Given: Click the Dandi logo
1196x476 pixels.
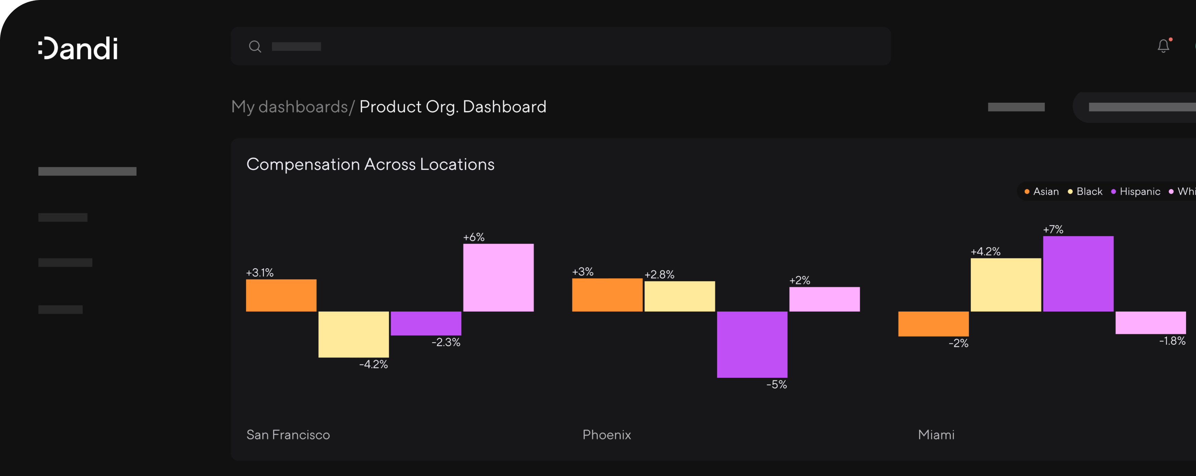Looking at the screenshot, I should point(78,48).
